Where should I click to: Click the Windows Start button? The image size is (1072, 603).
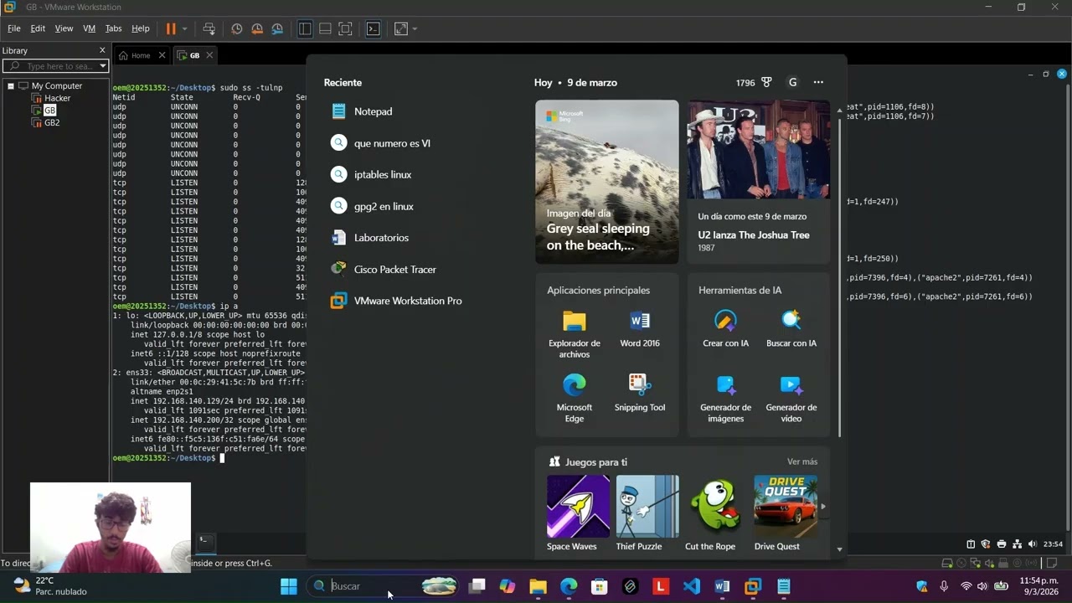pyautogui.click(x=289, y=586)
